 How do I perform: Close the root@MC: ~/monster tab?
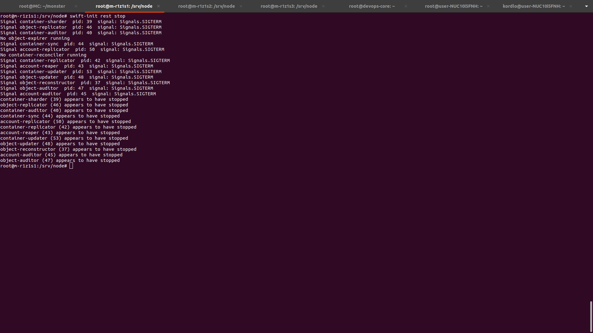tap(76, 6)
